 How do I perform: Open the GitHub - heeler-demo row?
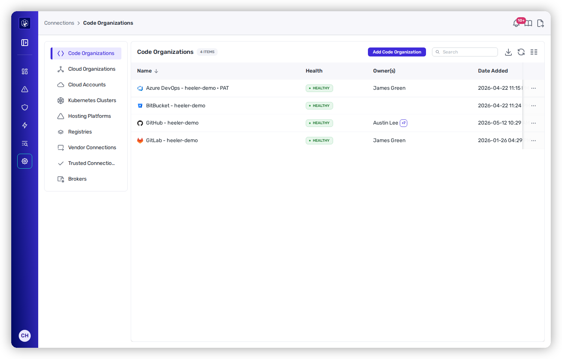pyautogui.click(x=338, y=123)
